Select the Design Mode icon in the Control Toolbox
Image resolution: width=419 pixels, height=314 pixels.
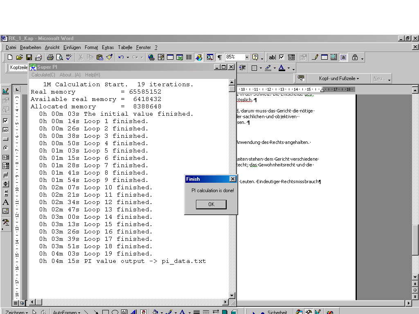point(6,91)
